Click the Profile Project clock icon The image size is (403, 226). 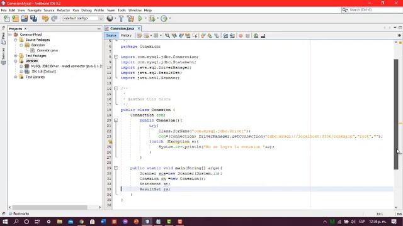tap(164, 18)
